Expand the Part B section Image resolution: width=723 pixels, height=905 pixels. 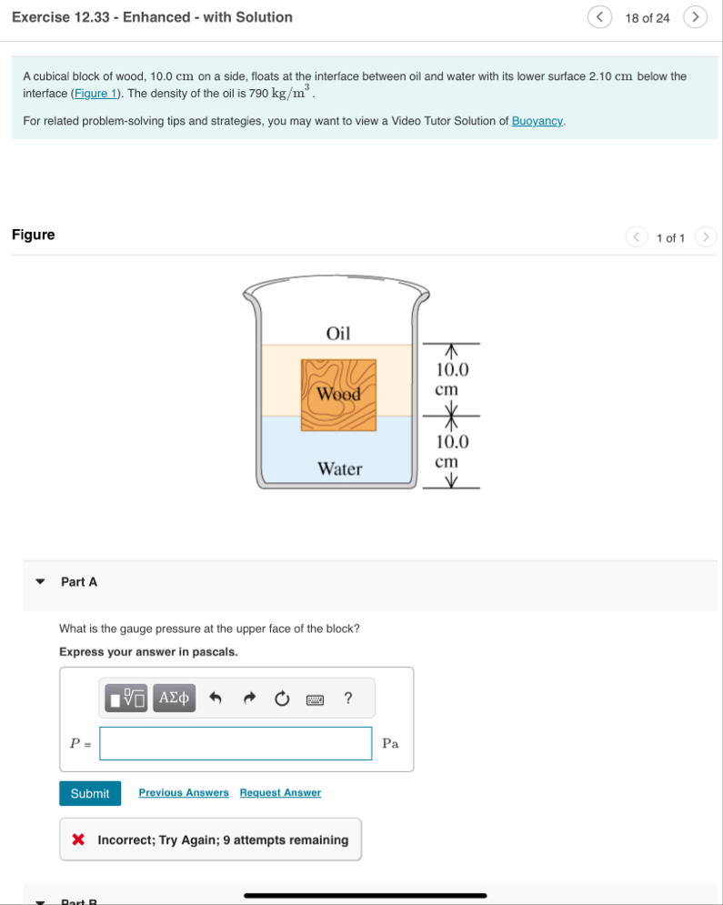click(x=39, y=900)
